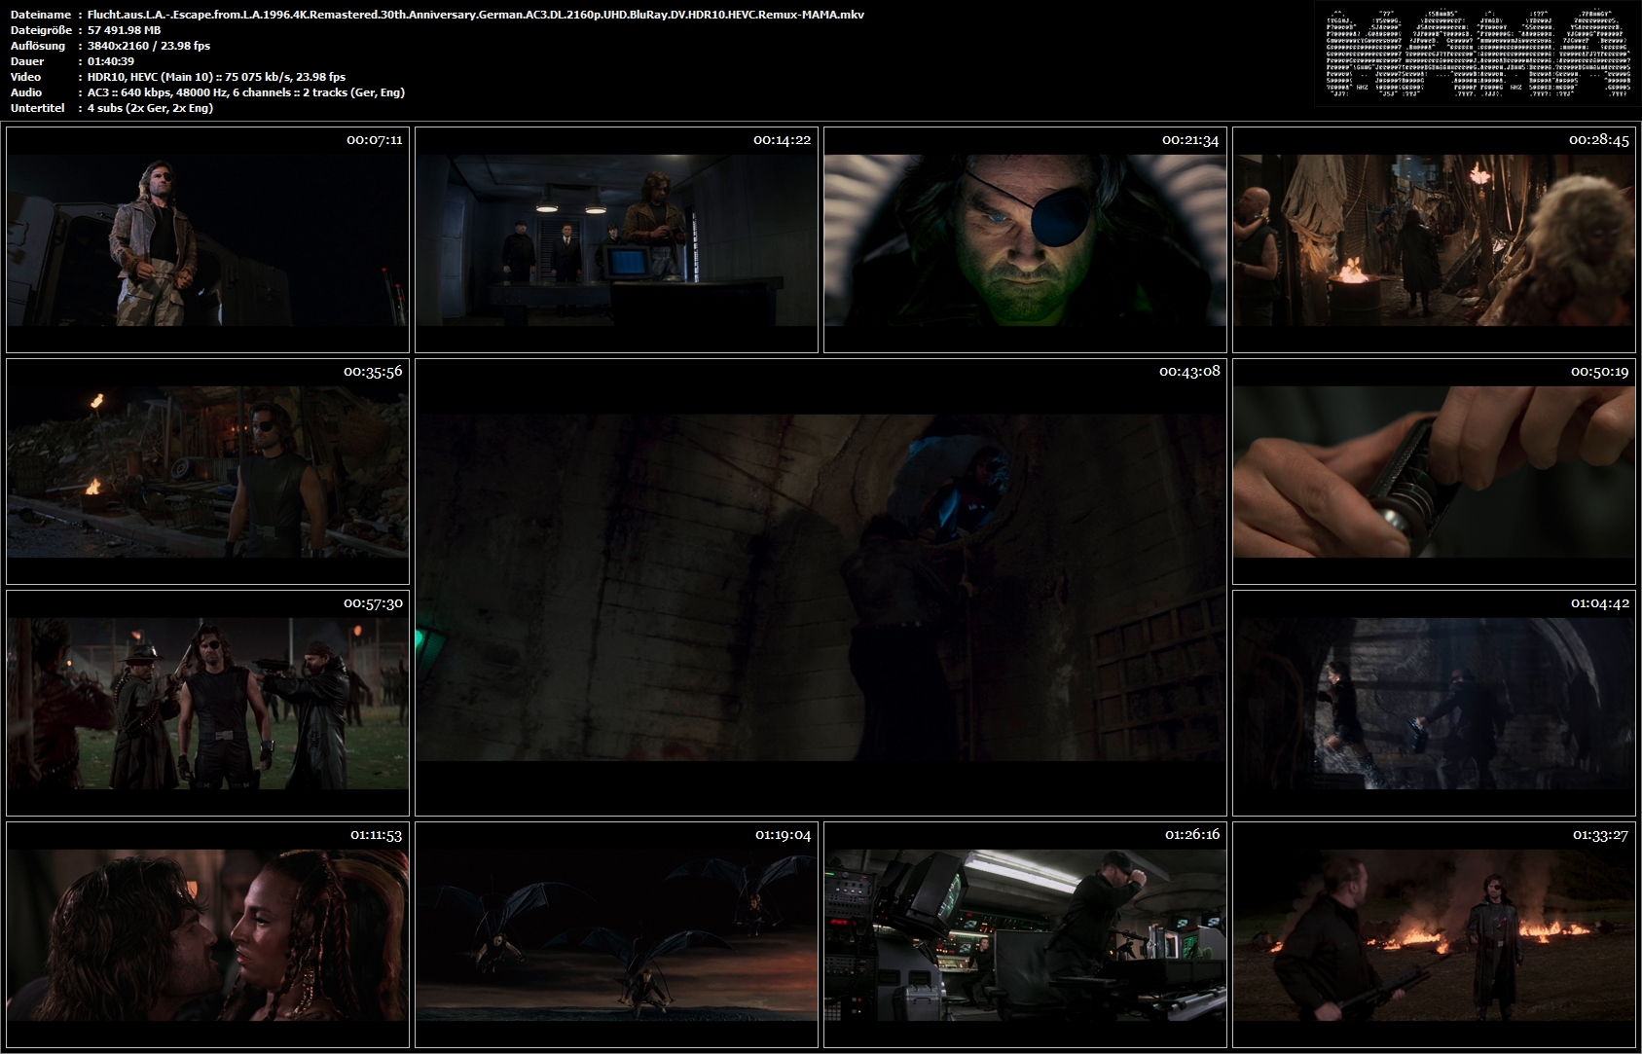
Task: Click the resolution value "3840x2160 / 23.98 fps"
Action: (149, 46)
